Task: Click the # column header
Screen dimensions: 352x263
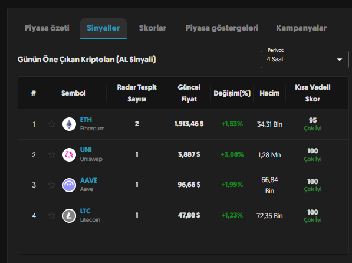Action: point(34,93)
